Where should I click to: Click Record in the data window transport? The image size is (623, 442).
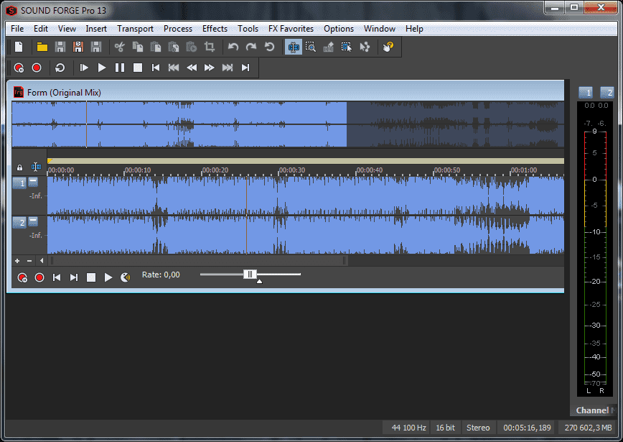39,277
